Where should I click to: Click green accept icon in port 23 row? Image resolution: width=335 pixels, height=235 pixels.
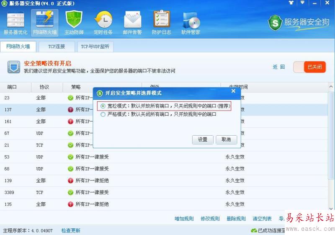(70, 98)
